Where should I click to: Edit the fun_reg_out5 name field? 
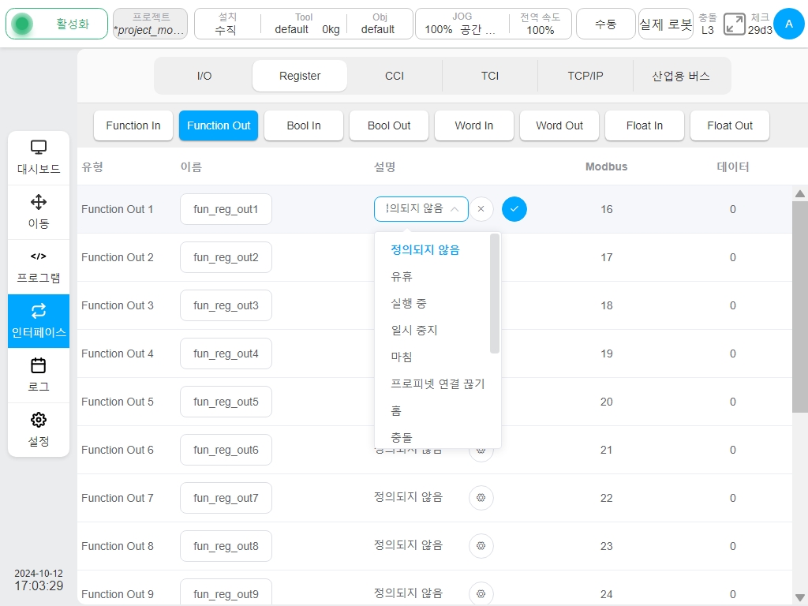(x=226, y=402)
